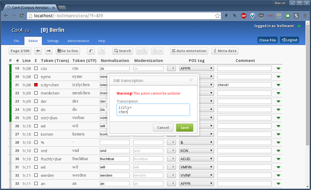Screen dimensions: 311x190
Task: Click the Cancel button in dialog
Action: pos(163,128)
